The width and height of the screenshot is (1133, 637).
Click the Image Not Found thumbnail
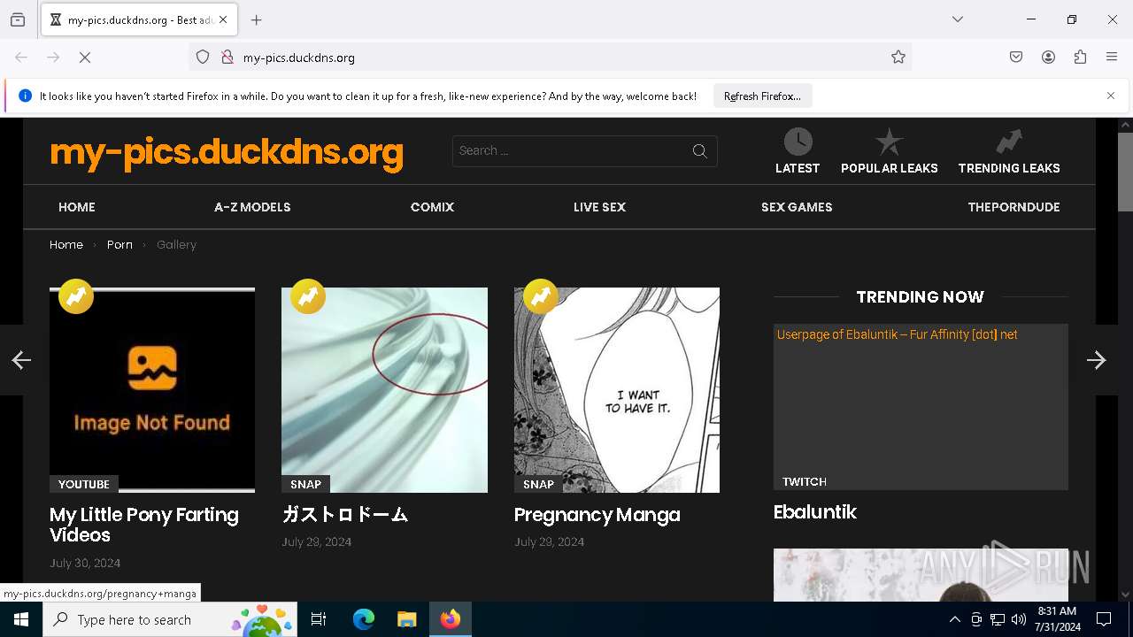pos(152,390)
